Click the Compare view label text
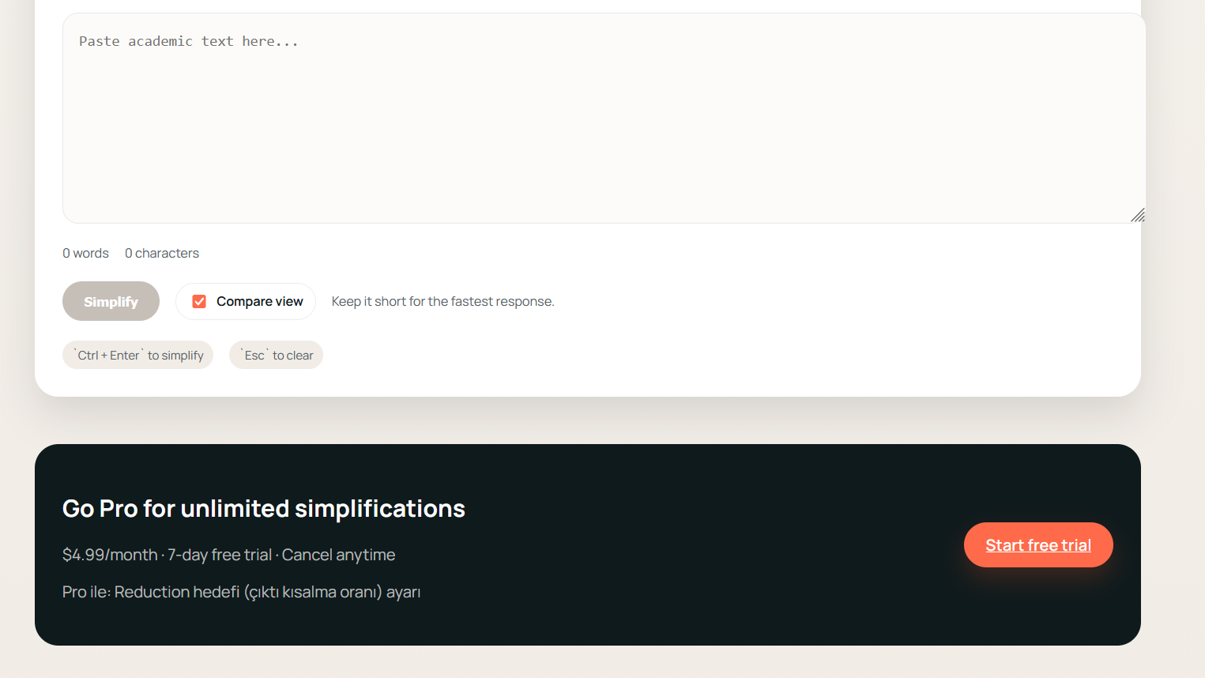The image size is (1205, 678). tap(259, 301)
